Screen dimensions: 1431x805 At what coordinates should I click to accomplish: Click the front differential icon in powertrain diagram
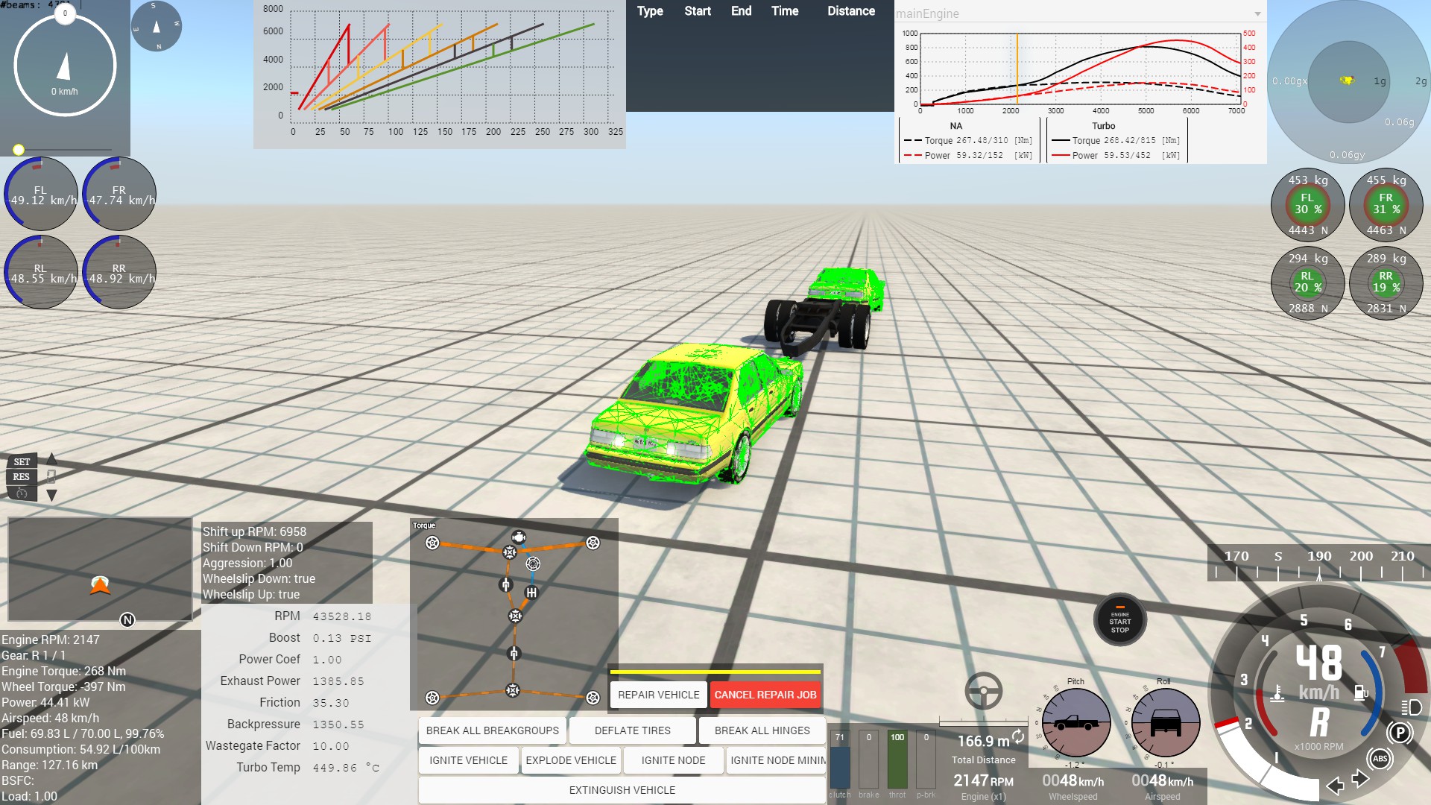point(510,552)
